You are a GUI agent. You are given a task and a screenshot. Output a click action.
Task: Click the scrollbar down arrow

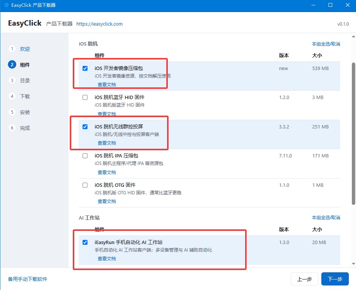[353, 264]
